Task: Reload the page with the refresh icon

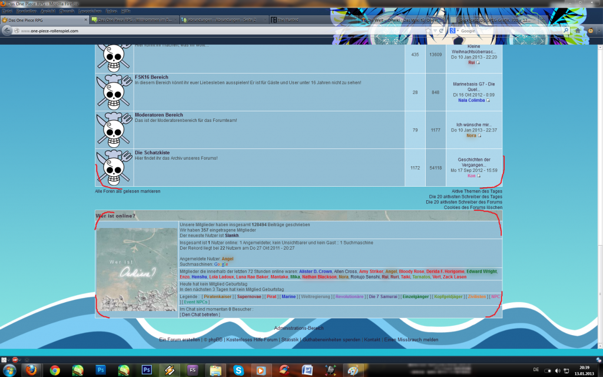Action: click(441, 31)
